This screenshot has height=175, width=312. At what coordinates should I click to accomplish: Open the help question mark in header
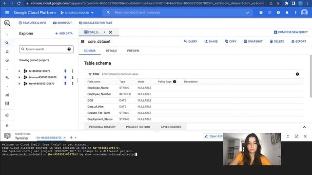[x=278, y=13]
